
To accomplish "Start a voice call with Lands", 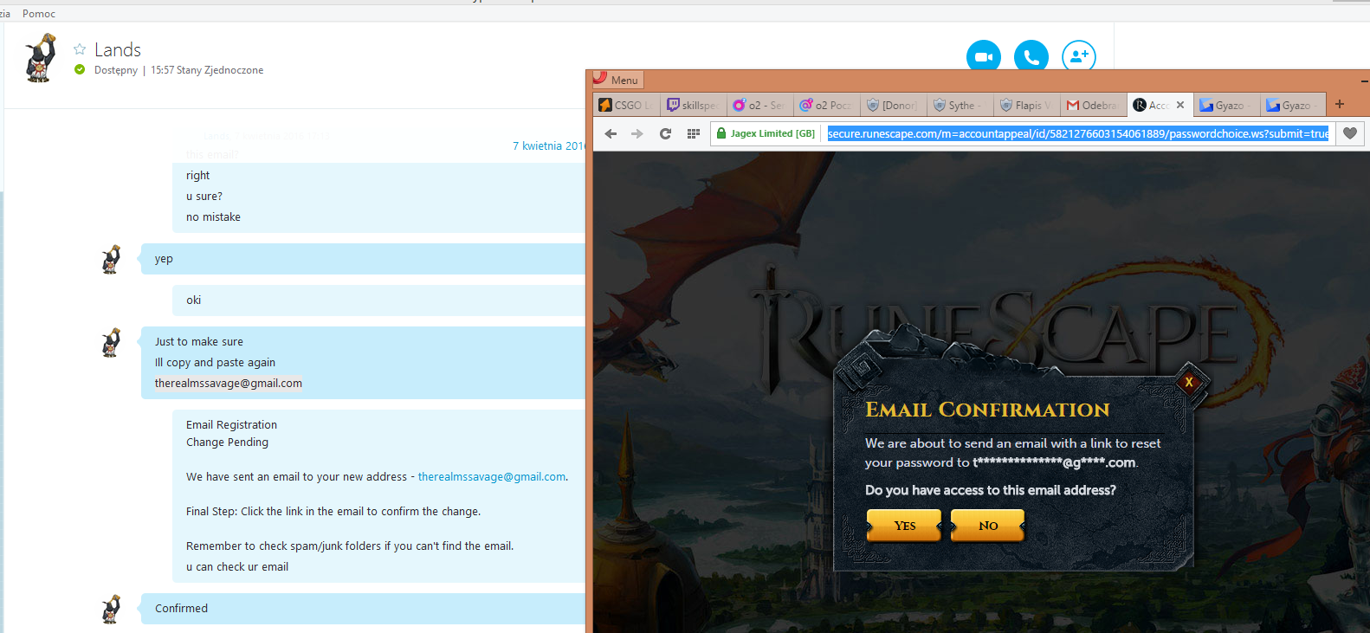I will [x=1031, y=57].
